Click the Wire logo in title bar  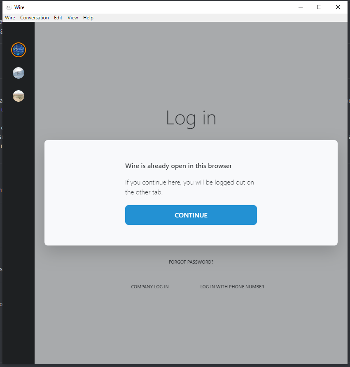(9, 7)
